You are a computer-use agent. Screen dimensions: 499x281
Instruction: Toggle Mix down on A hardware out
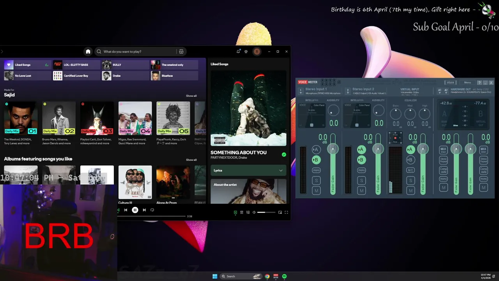[443, 150]
